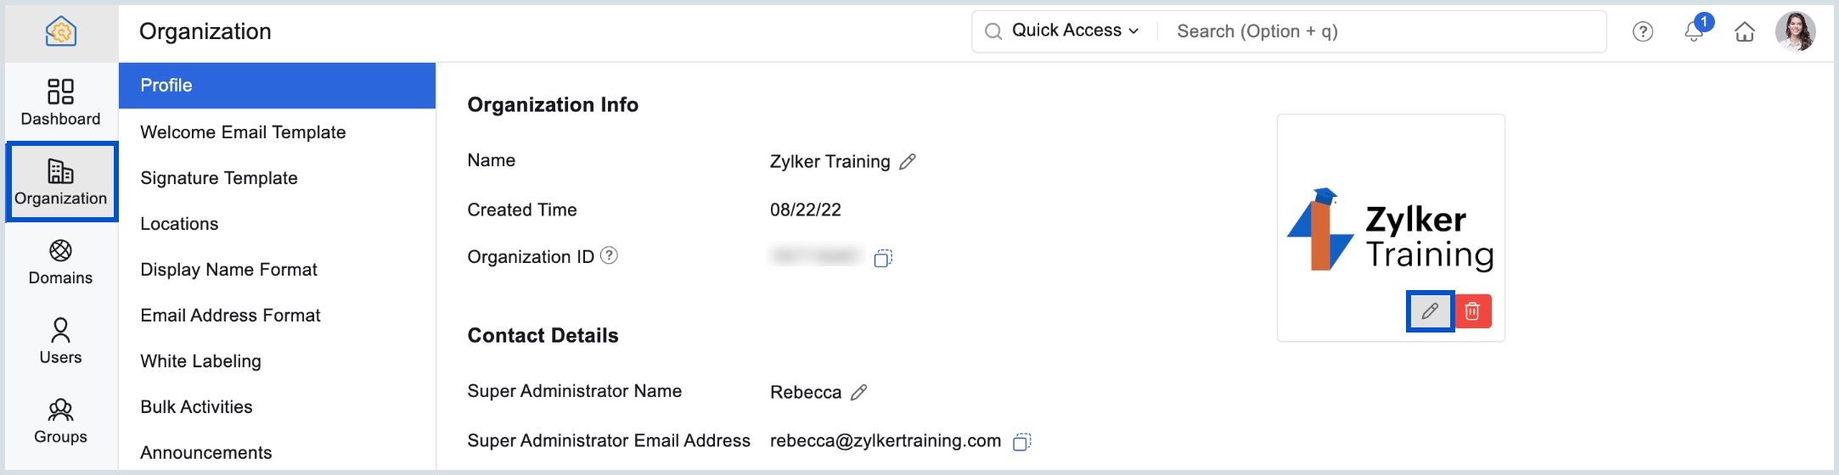Image resolution: width=1839 pixels, height=475 pixels.
Task: Open the user profile avatar
Action: pyautogui.click(x=1795, y=31)
